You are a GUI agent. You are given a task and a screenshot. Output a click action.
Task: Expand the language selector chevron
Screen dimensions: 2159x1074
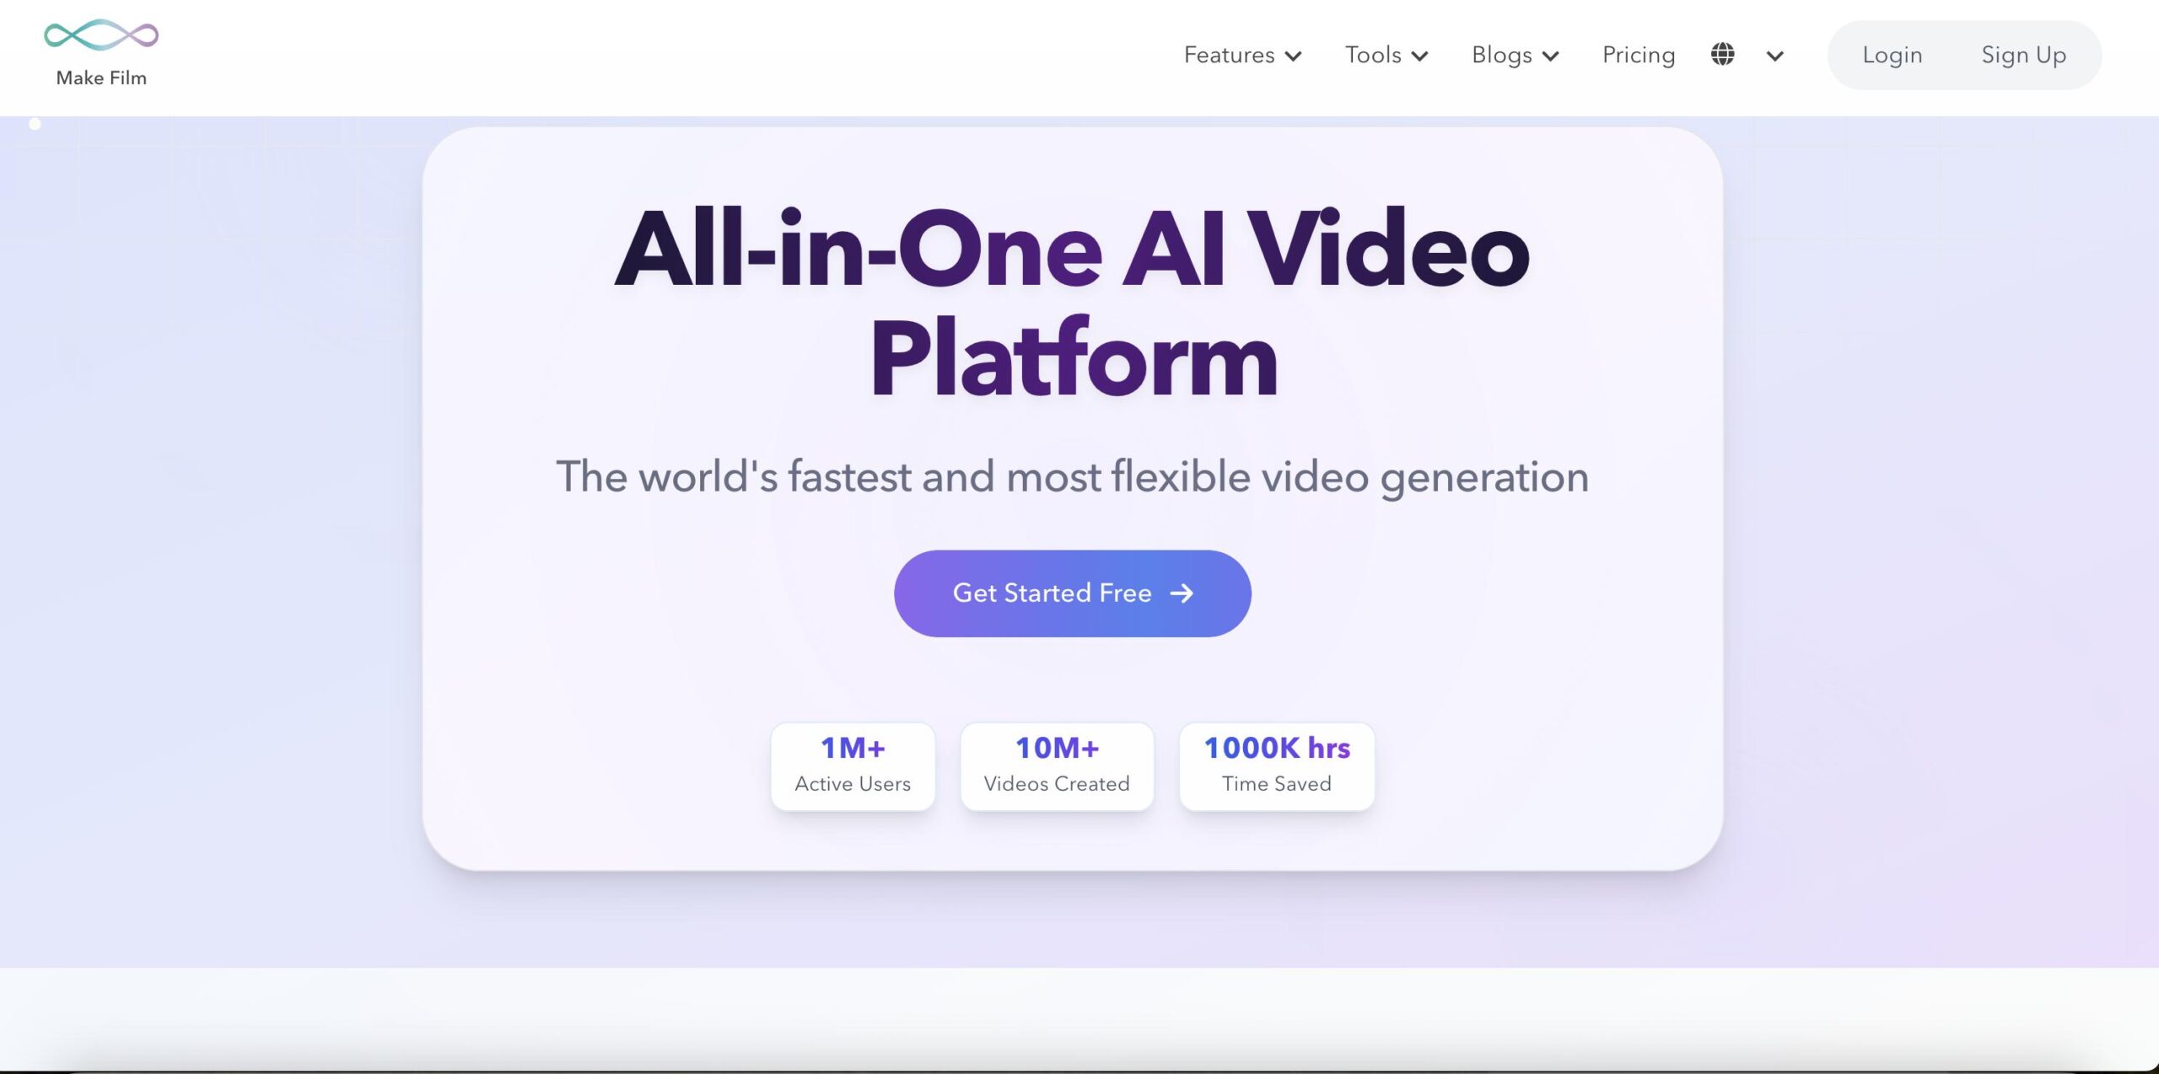click(x=1774, y=56)
